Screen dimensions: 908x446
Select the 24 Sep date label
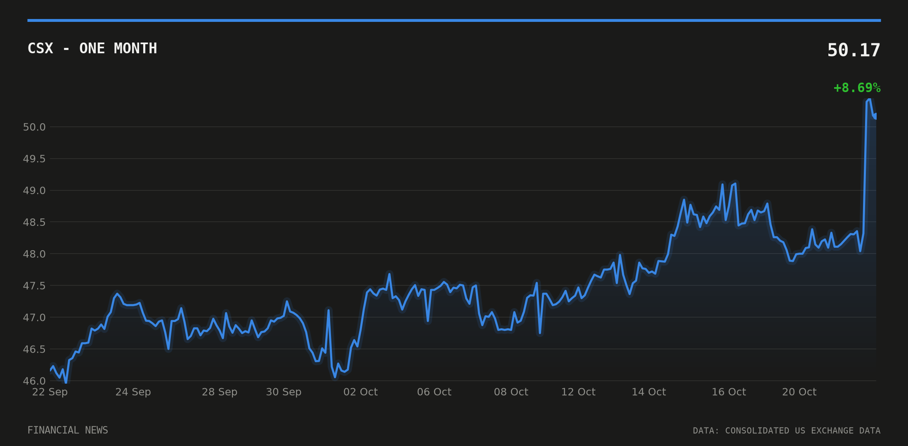133,392
